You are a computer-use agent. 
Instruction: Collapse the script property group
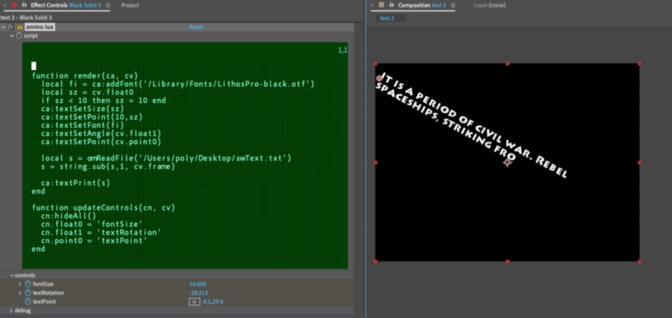coord(13,36)
